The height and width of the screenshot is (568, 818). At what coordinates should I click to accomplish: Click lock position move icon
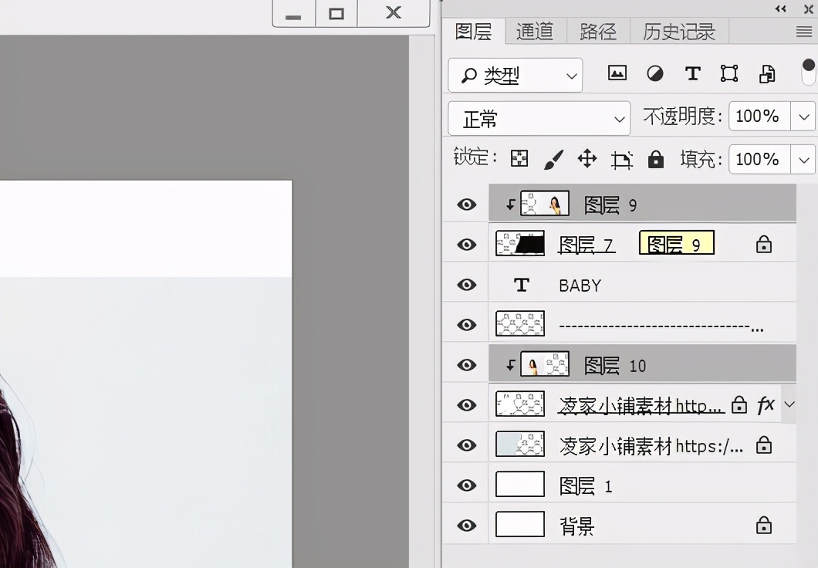coord(587,159)
